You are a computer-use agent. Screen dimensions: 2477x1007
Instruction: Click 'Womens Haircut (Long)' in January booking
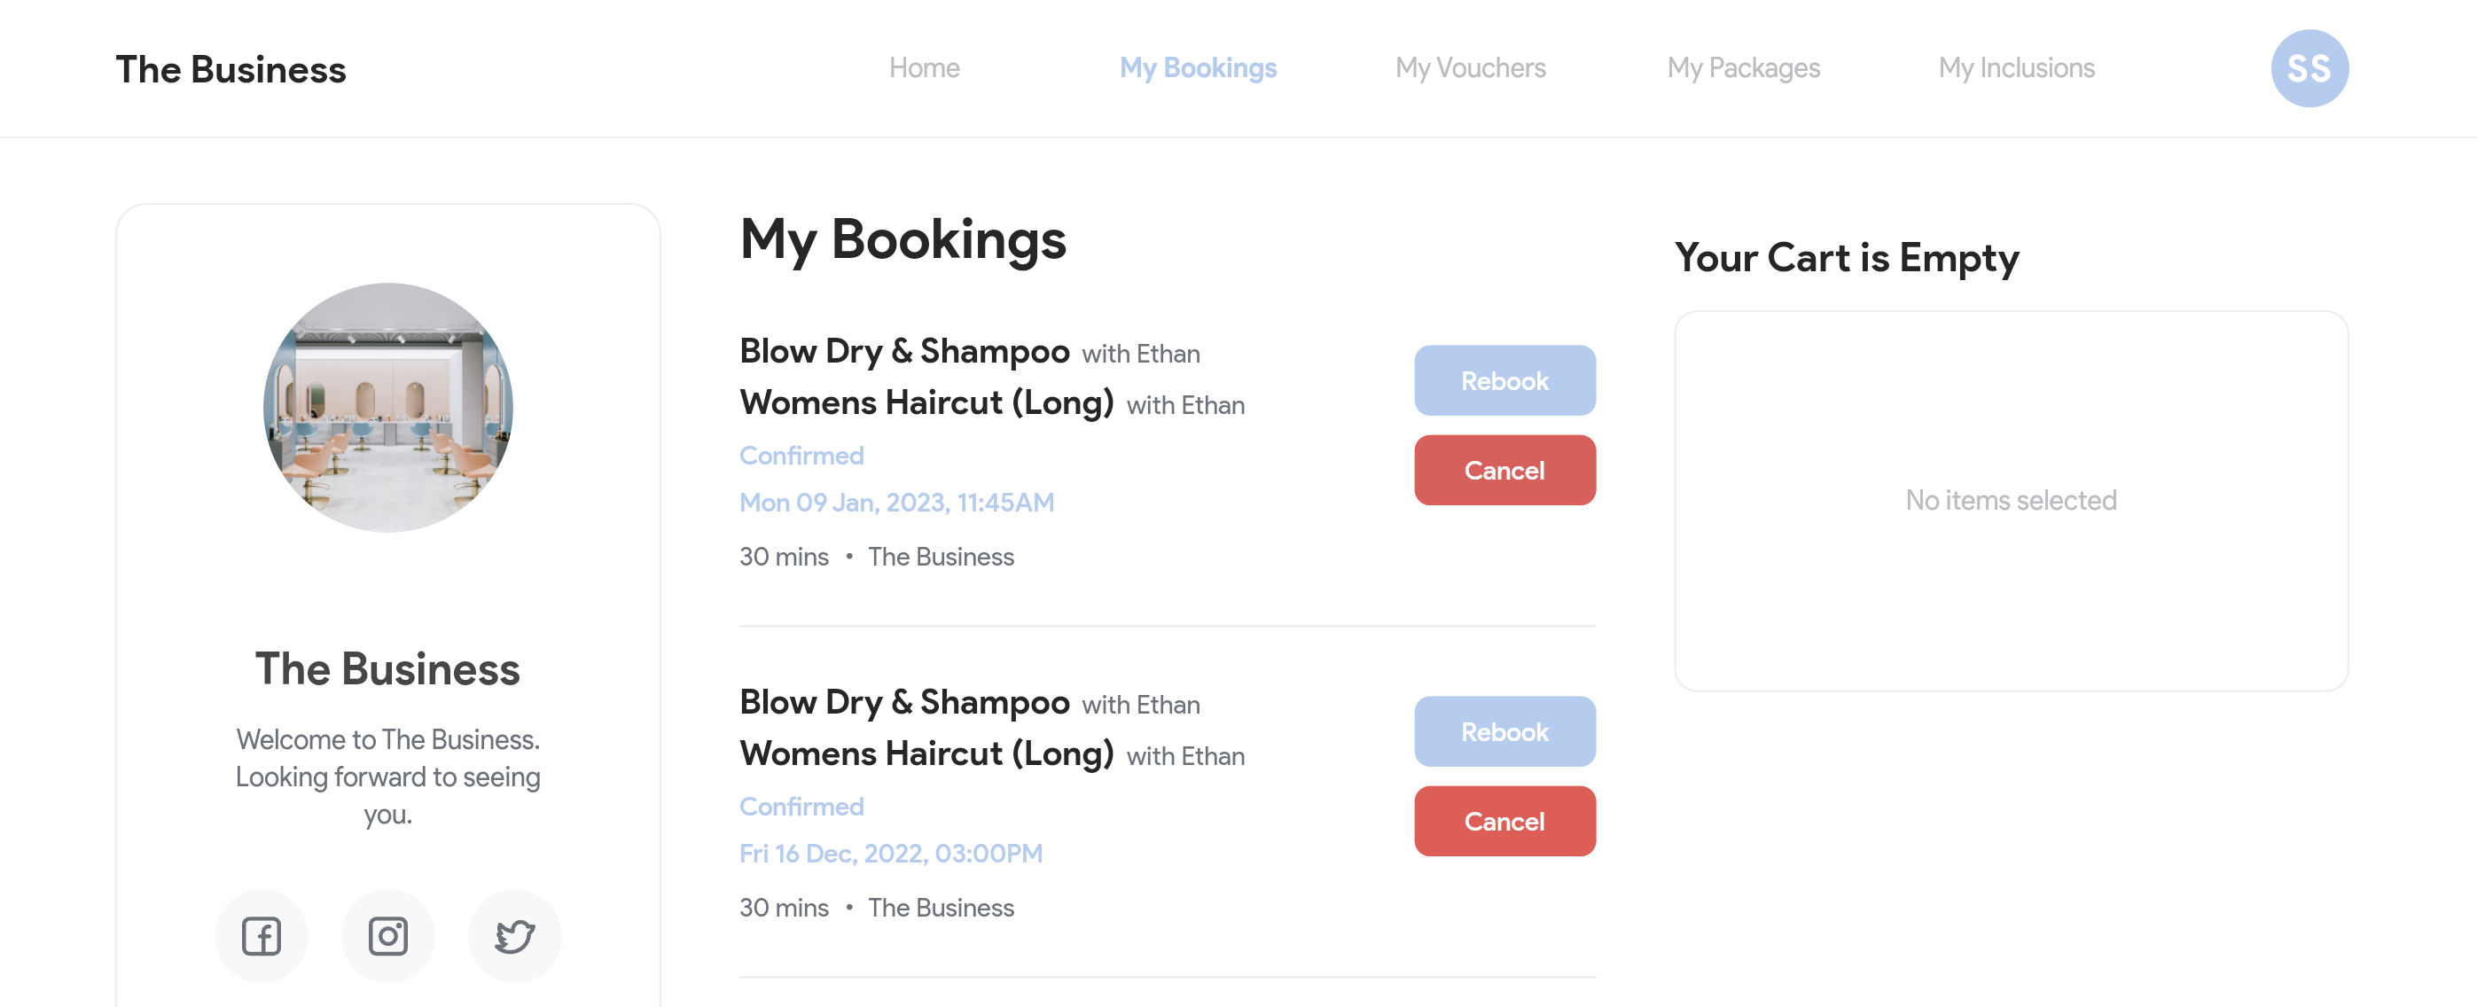[x=927, y=402]
